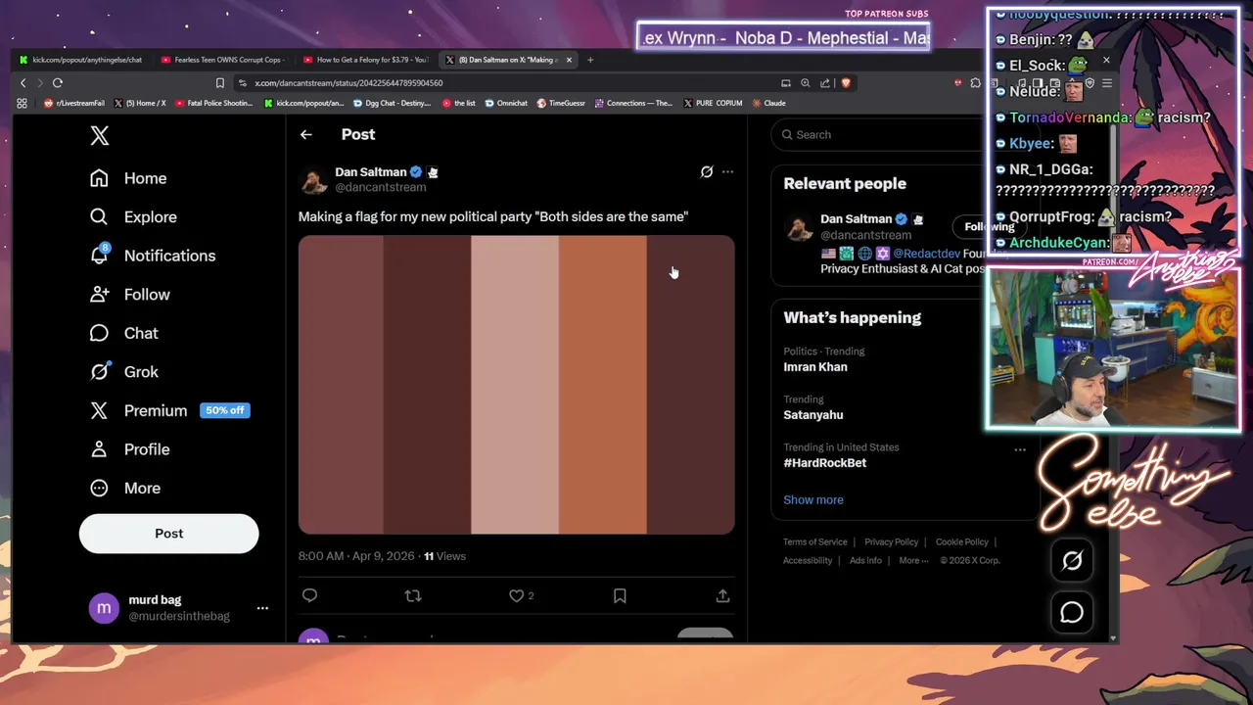Click the Brave shields icon in address bar
The image size is (1253, 705).
(x=846, y=83)
